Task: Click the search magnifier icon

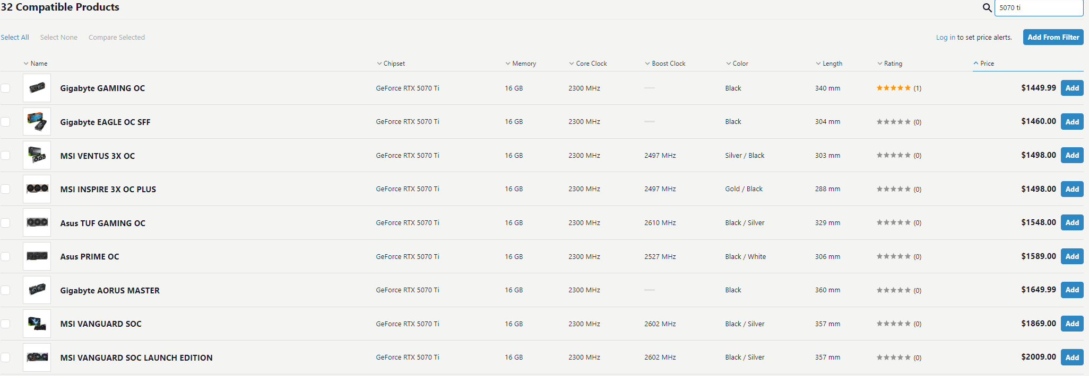Action: (987, 8)
